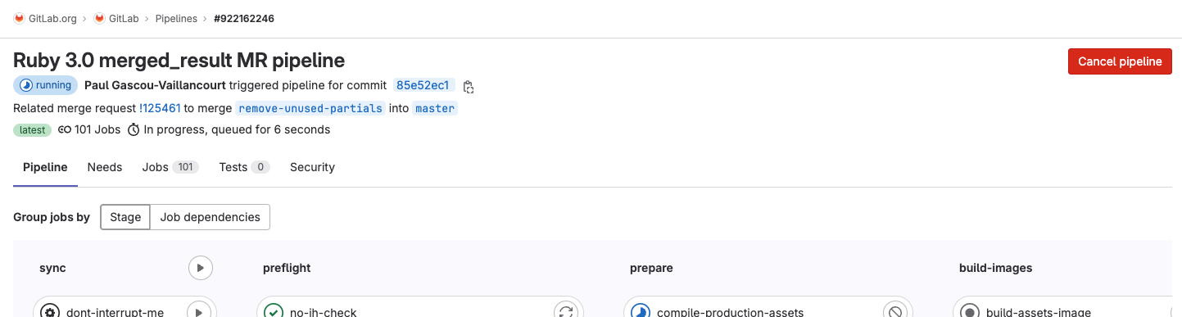Click the no-ih-check passed status icon
Image resolution: width=1182 pixels, height=317 pixels.
(x=274, y=311)
